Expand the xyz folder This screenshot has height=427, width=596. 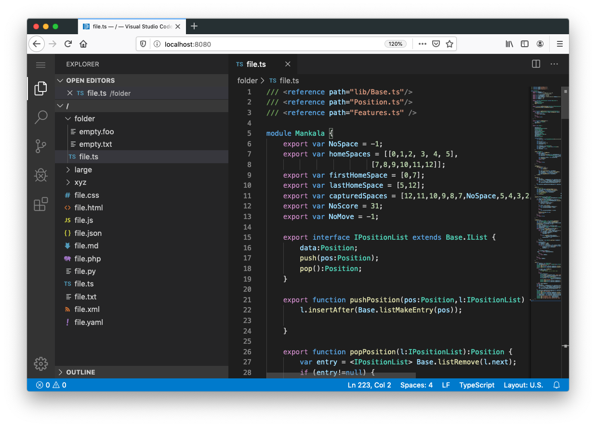click(x=80, y=182)
